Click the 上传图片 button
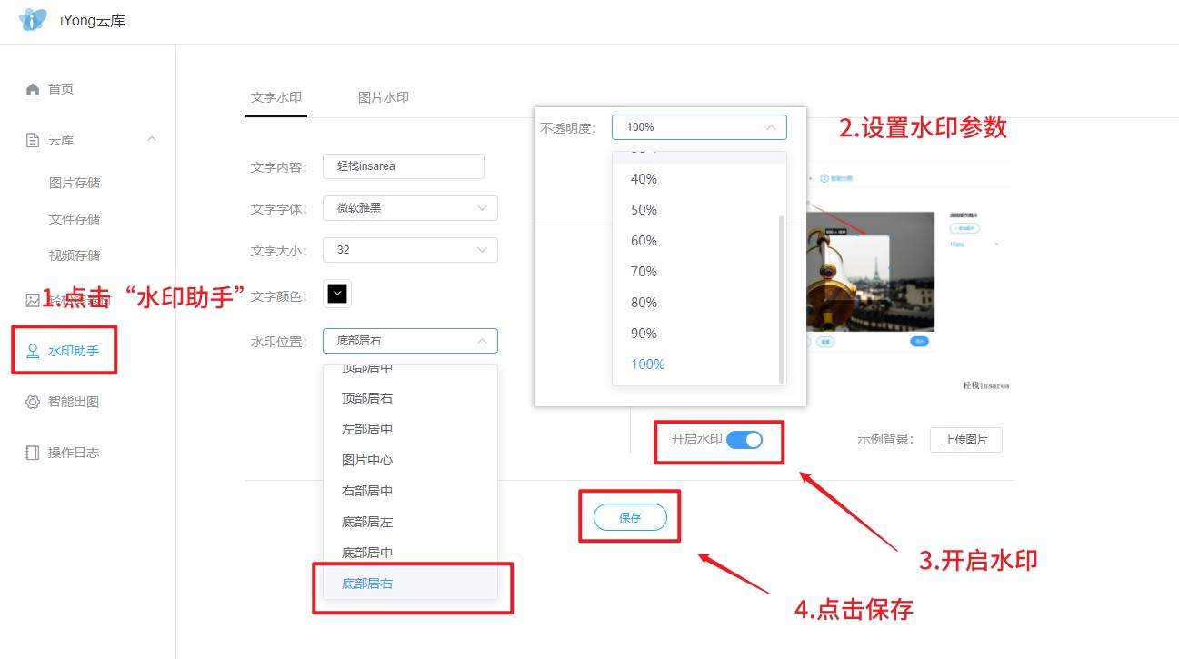Viewport: 1179px width, 659px height. (965, 440)
